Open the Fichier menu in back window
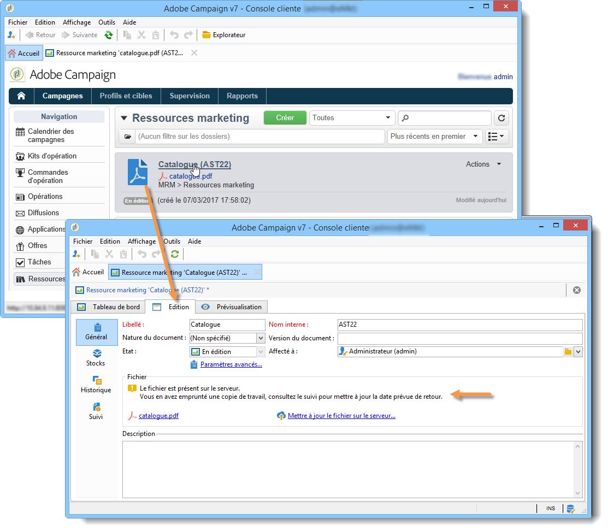 coord(18,22)
